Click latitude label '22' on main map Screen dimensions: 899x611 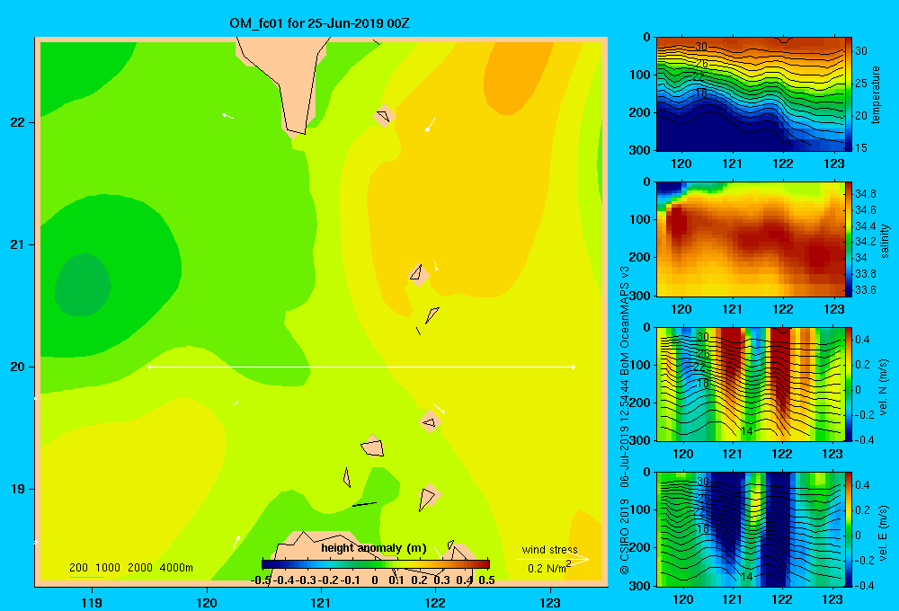point(18,123)
